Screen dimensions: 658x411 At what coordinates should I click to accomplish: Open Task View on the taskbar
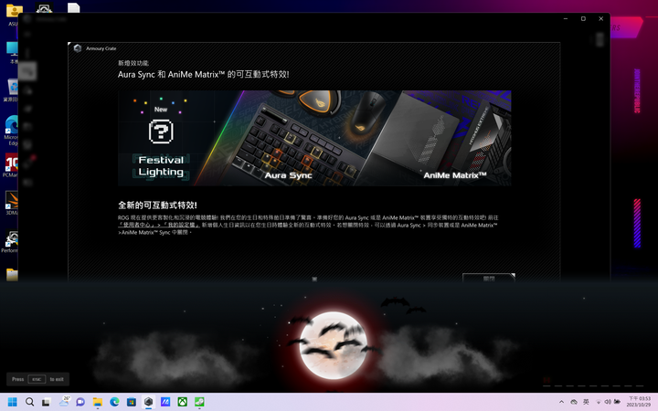click(47, 402)
